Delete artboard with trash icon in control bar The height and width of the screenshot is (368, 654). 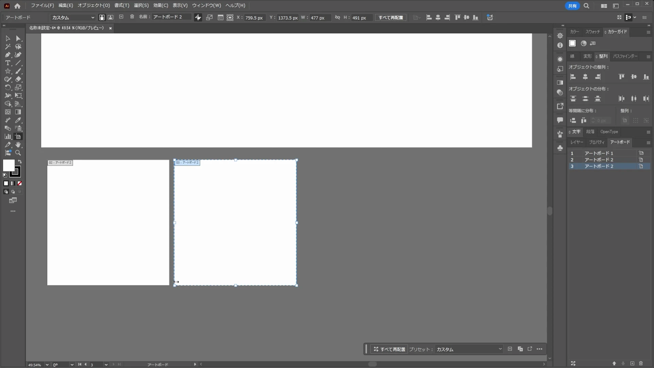click(x=132, y=17)
